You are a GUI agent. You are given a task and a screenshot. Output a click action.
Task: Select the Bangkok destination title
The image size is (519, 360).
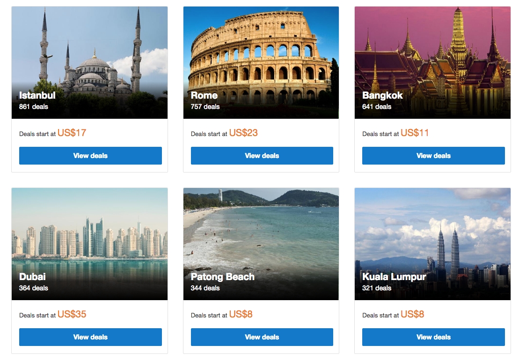coord(382,95)
